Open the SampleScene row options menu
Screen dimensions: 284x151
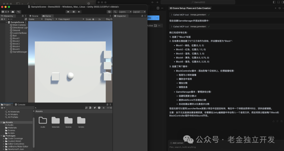26,22
